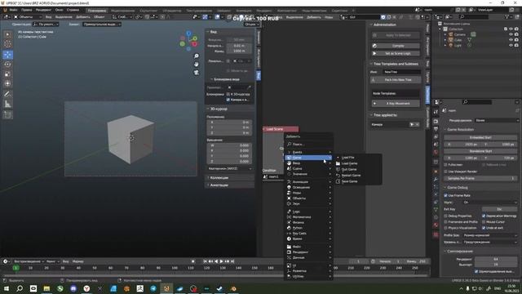Hide the Camera object in viewport
This screenshot has width=522, height=294.
click(511, 34)
